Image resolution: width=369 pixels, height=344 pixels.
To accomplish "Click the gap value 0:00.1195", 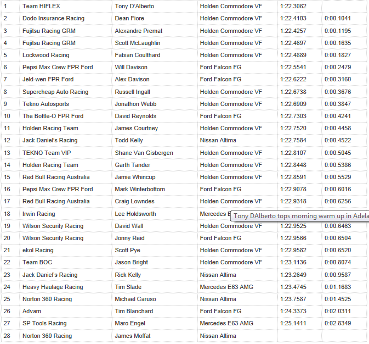I will (338, 31).
